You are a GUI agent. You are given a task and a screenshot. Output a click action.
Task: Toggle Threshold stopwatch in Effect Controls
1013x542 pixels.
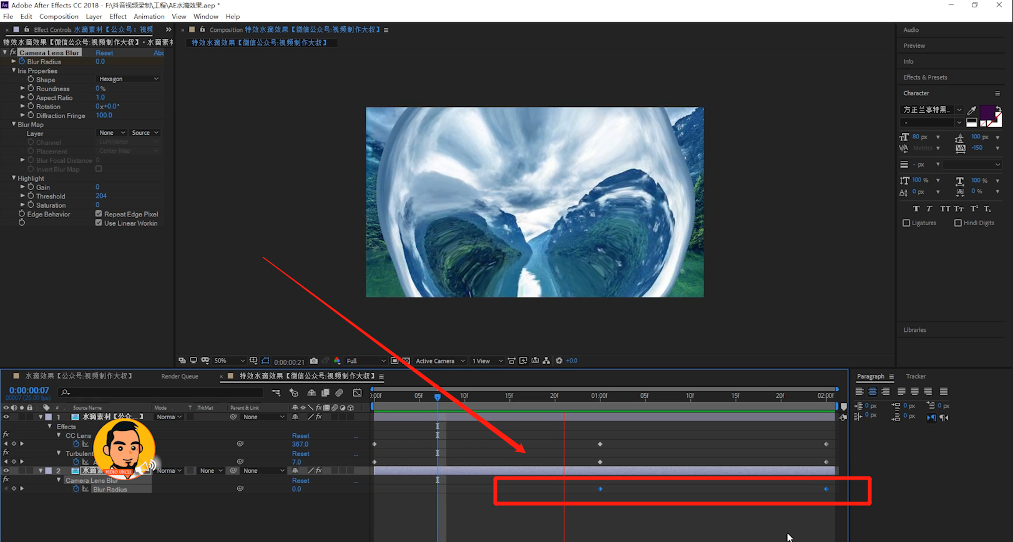pyautogui.click(x=31, y=196)
